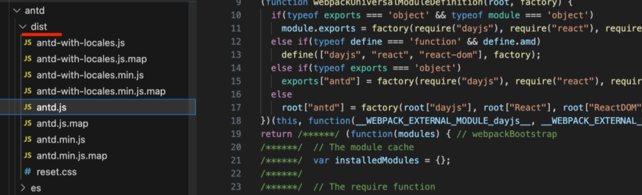Click line number 10 in the gutter
The height and width of the screenshot is (195, 642).
(236, 15)
